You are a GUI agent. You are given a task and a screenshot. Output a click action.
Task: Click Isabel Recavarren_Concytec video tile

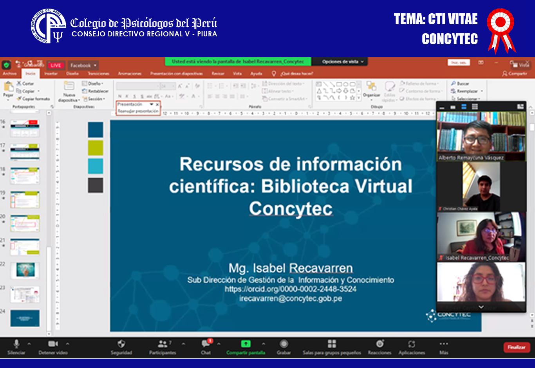[x=481, y=237]
